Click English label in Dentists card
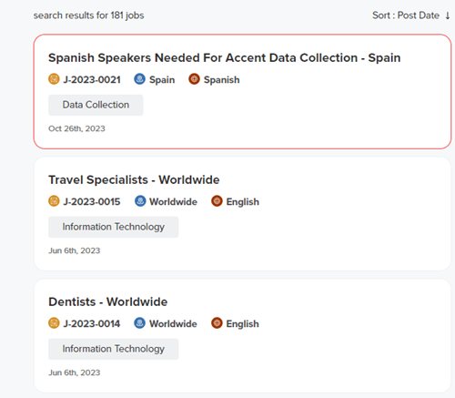455x398 pixels. point(243,324)
